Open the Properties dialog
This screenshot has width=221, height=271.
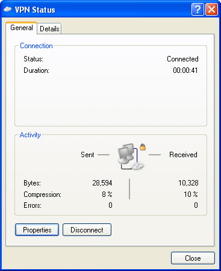(x=37, y=230)
